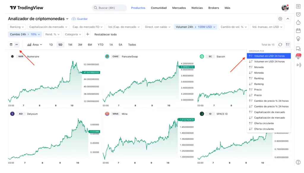Sort by Ranking descending
The width and height of the screenshot is (304, 173).
[x=269, y=84]
